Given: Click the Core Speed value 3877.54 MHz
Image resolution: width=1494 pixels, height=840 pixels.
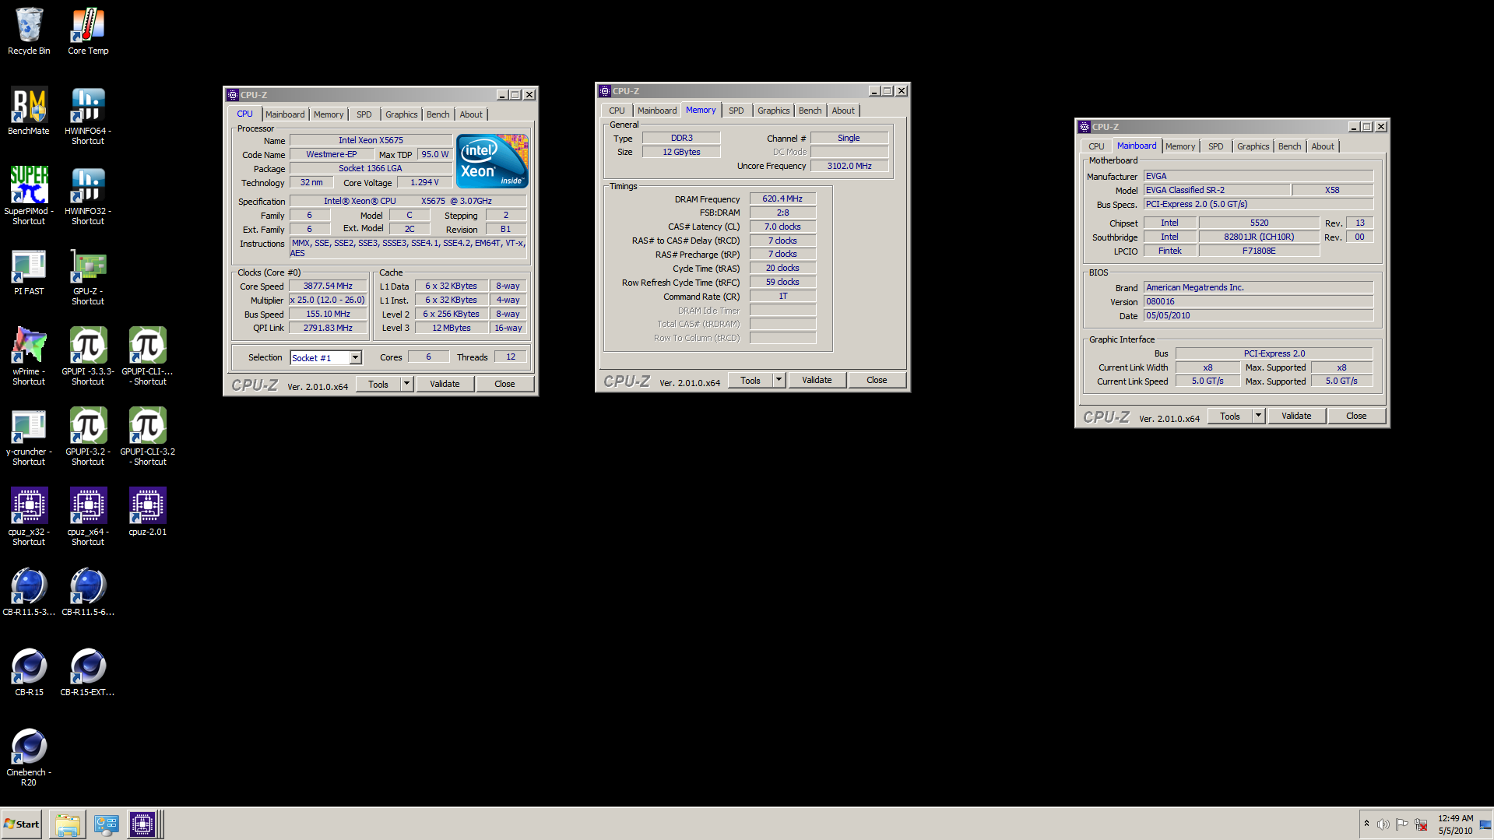Looking at the screenshot, I should click(328, 286).
